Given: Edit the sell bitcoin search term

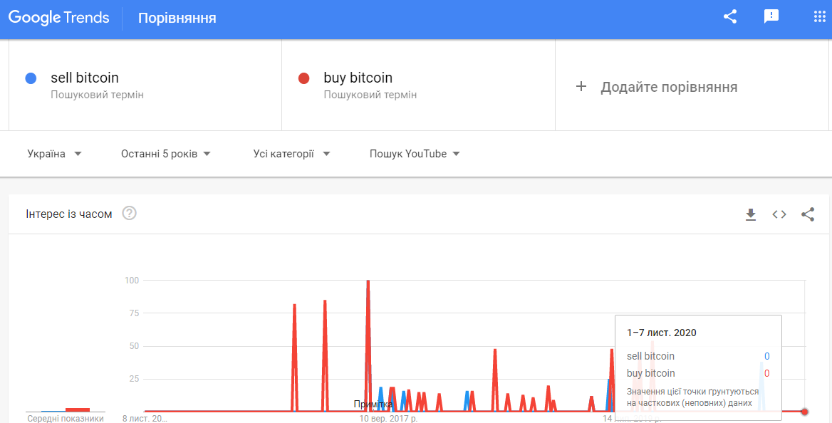Looking at the screenshot, I should [84, 78].
